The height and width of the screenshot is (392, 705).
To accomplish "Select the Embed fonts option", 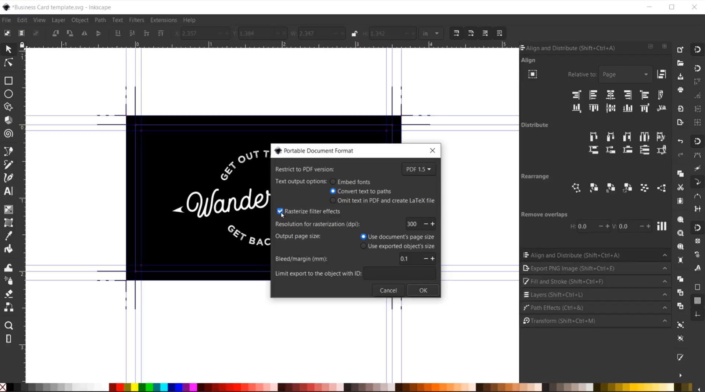I will 333,182.
